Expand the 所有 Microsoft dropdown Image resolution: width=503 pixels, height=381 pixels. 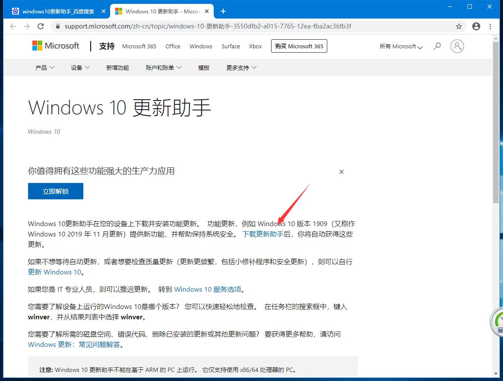click(399, 46)
